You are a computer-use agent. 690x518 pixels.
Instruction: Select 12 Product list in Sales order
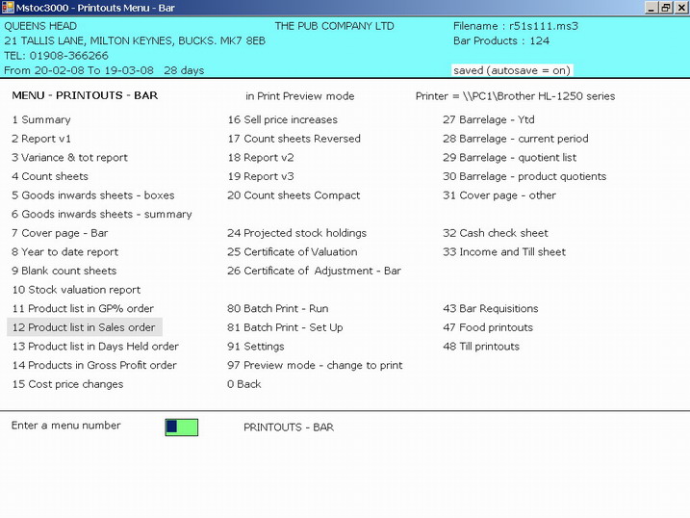pos(84,327)
